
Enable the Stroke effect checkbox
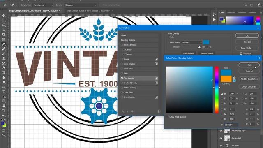pos(122,59)
